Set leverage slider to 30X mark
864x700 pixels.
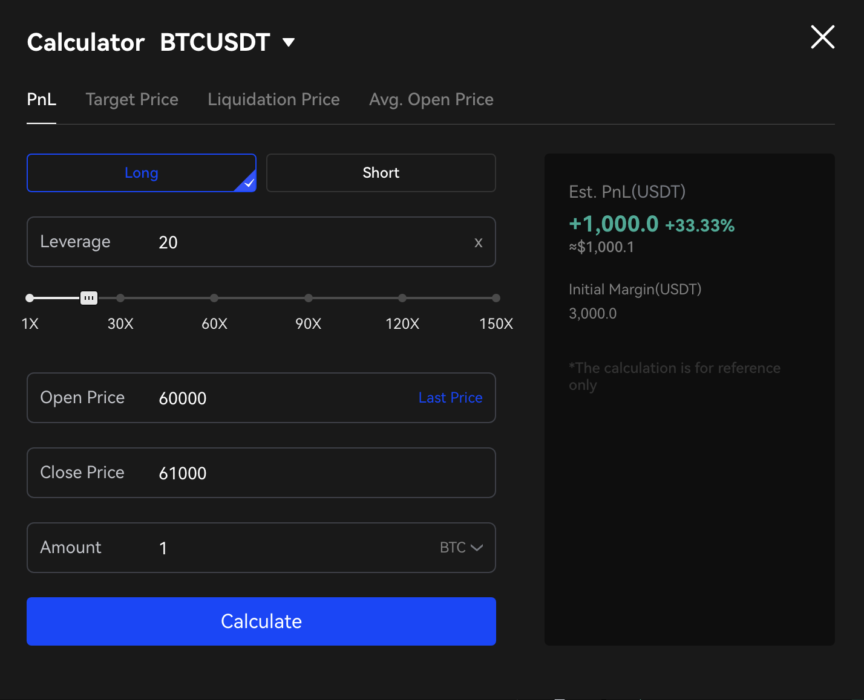pos(120,298)
